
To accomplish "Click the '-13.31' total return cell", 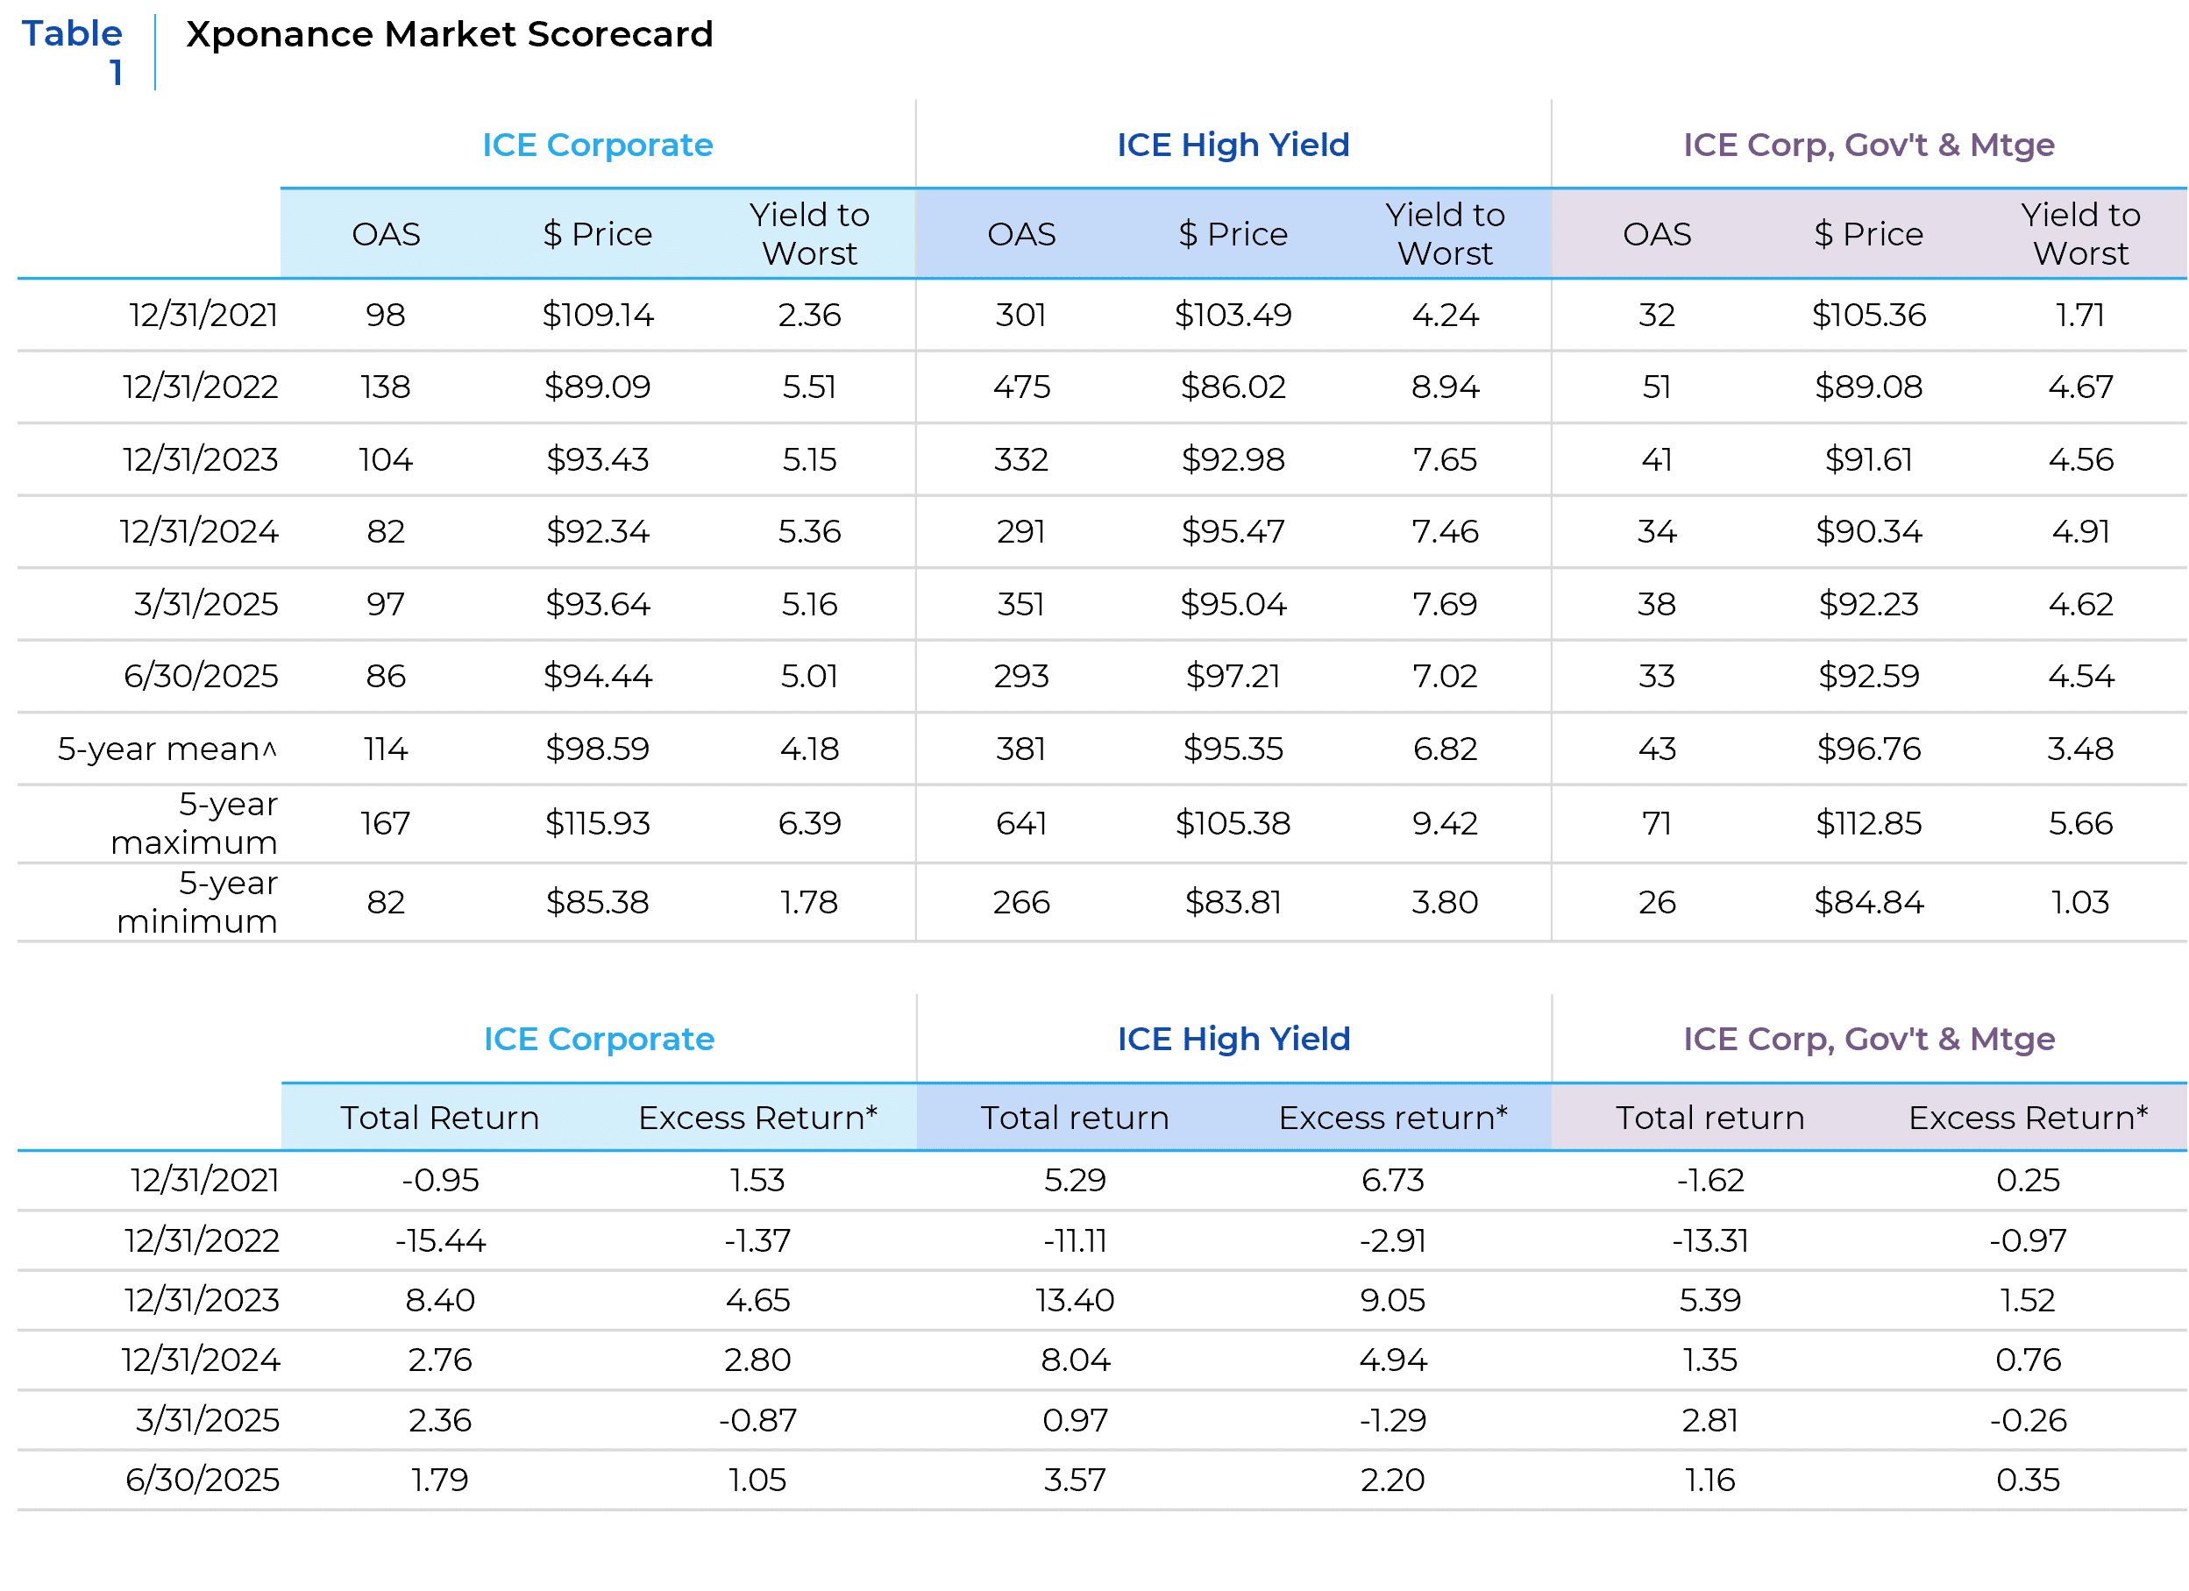I will pyautogui.click(x=1710, y=1239).
